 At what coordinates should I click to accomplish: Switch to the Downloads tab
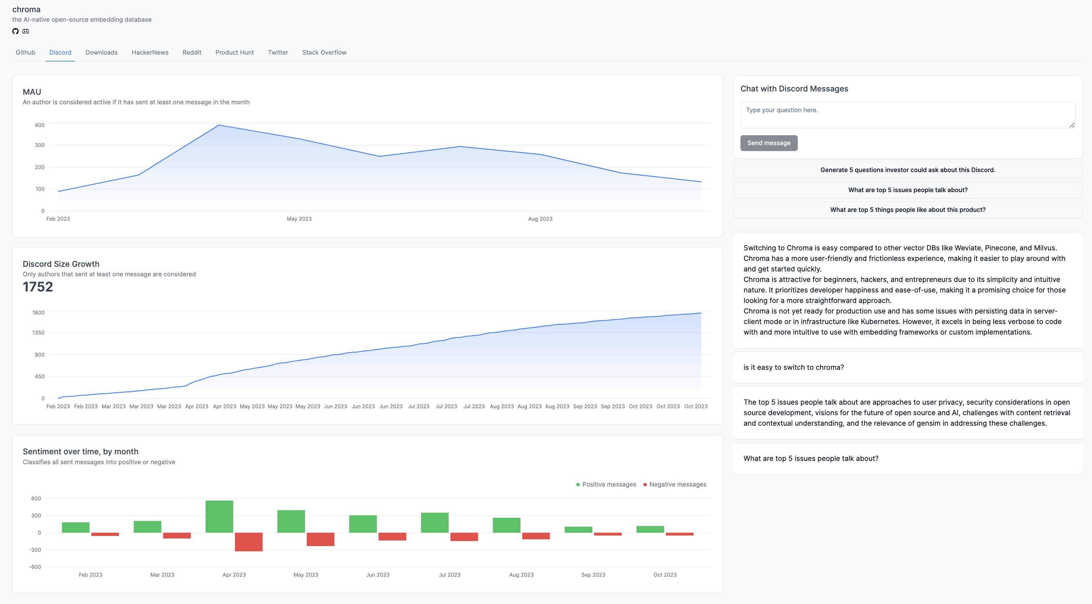[101, 53]
